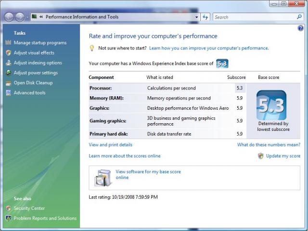This screenshot has width=308, height=231.
Task: Click the Manage startup programs icon
Action: click(8, 42)
